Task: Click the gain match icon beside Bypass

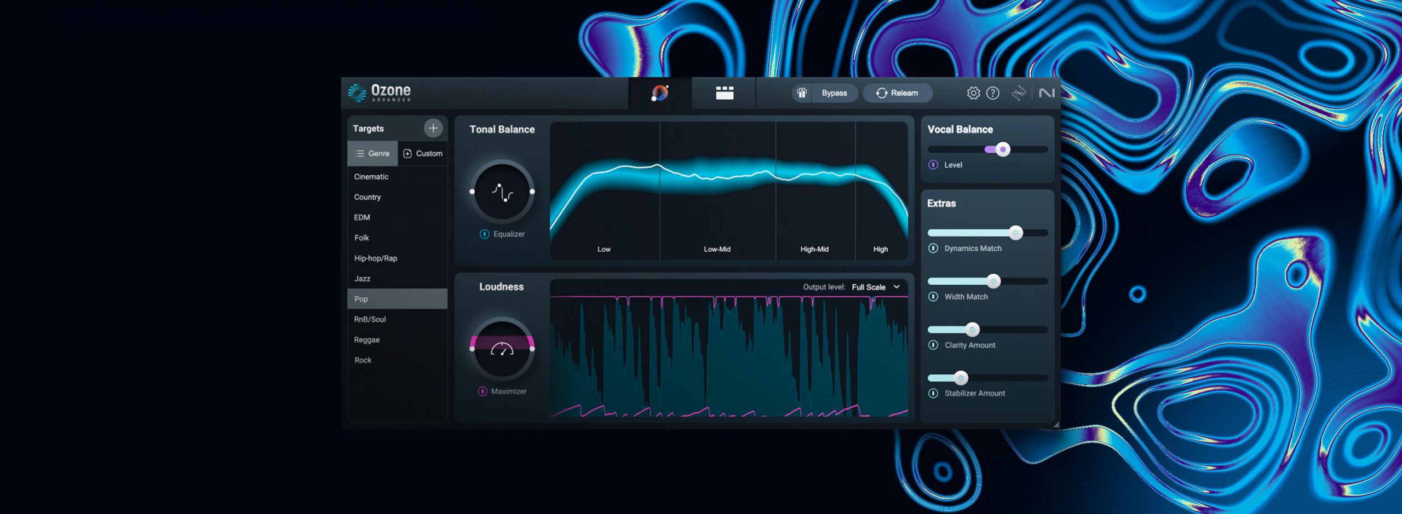Action: pos(802,93)
